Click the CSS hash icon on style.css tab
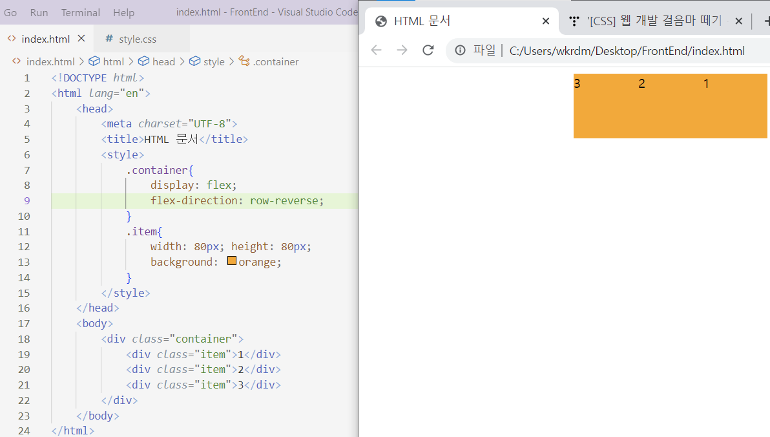Viewport: 770px width, 437px height. [109, 38]
